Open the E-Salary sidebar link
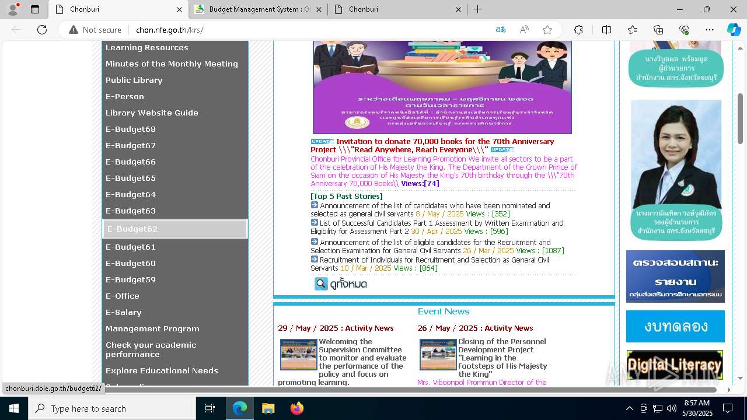 pos(124,312)
